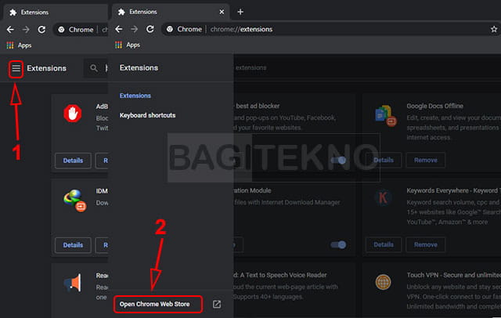Click the Read Aloud megaphone icon
The width and height of the screenshot is (501, 318).
pos(73,283)
